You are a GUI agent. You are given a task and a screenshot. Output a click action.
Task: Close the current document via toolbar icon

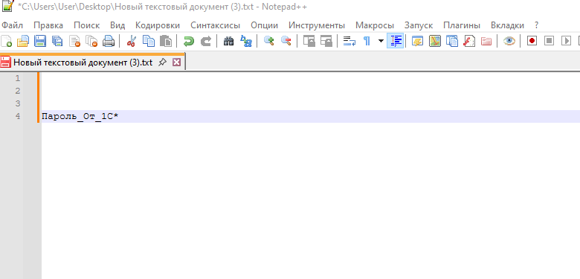[74, 41]
